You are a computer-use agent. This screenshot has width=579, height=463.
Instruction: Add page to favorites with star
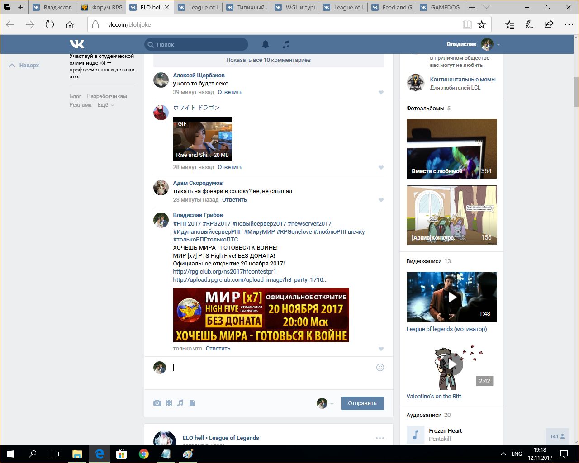pyautogui.click(x=482, y=25)
